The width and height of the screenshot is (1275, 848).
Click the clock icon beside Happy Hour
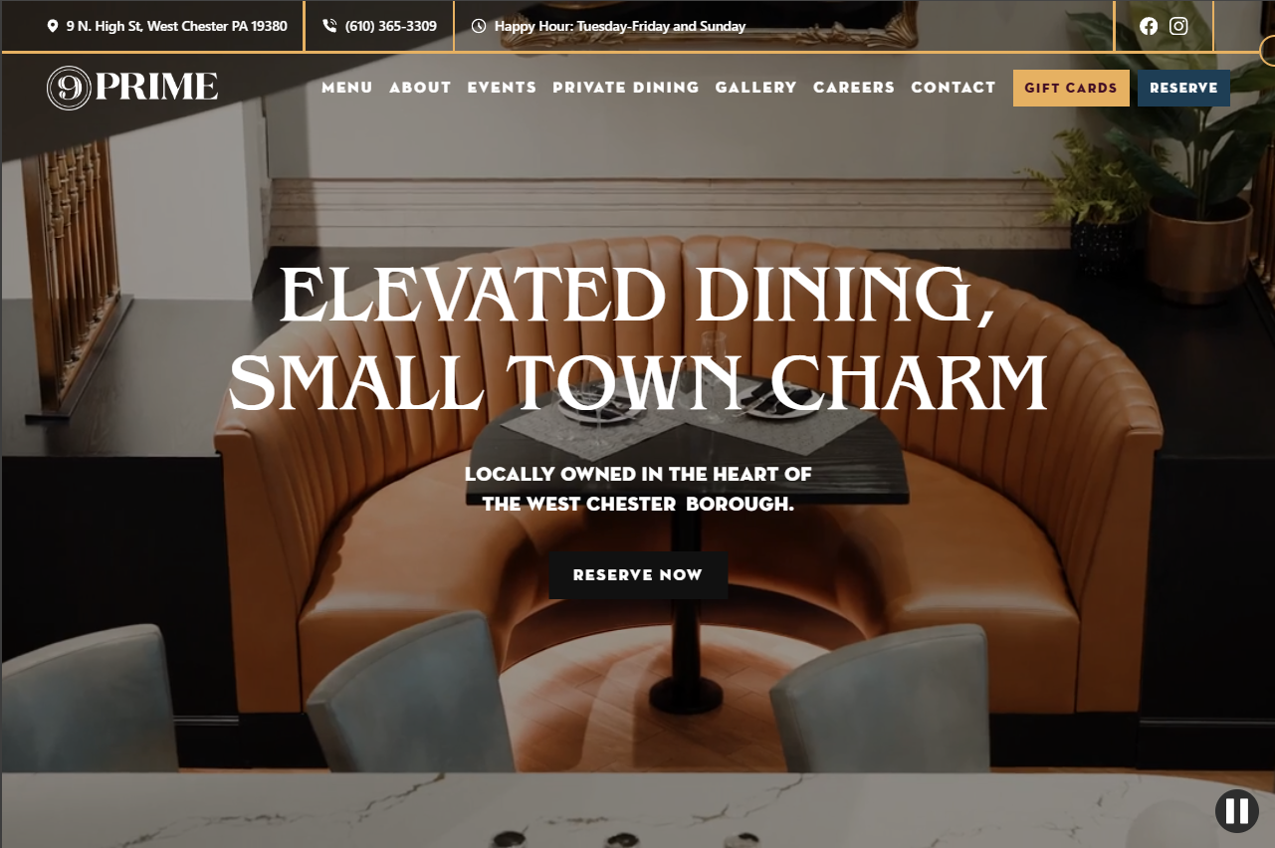(x=479, y=26)
